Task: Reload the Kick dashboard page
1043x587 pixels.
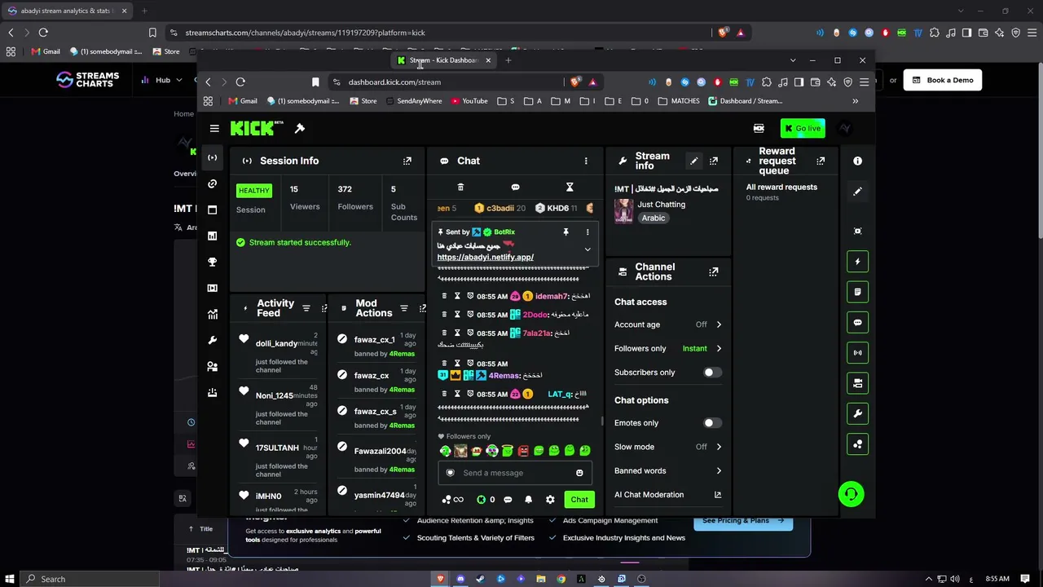Action: tap(240, 82)
